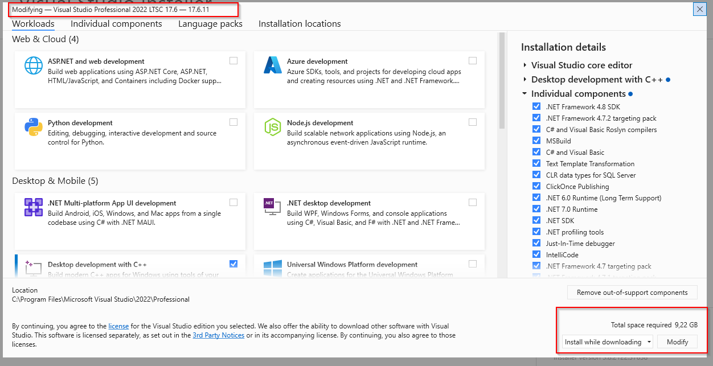
Task: Open the Install while downloading dropdown
Action: (x=608, y=342)
